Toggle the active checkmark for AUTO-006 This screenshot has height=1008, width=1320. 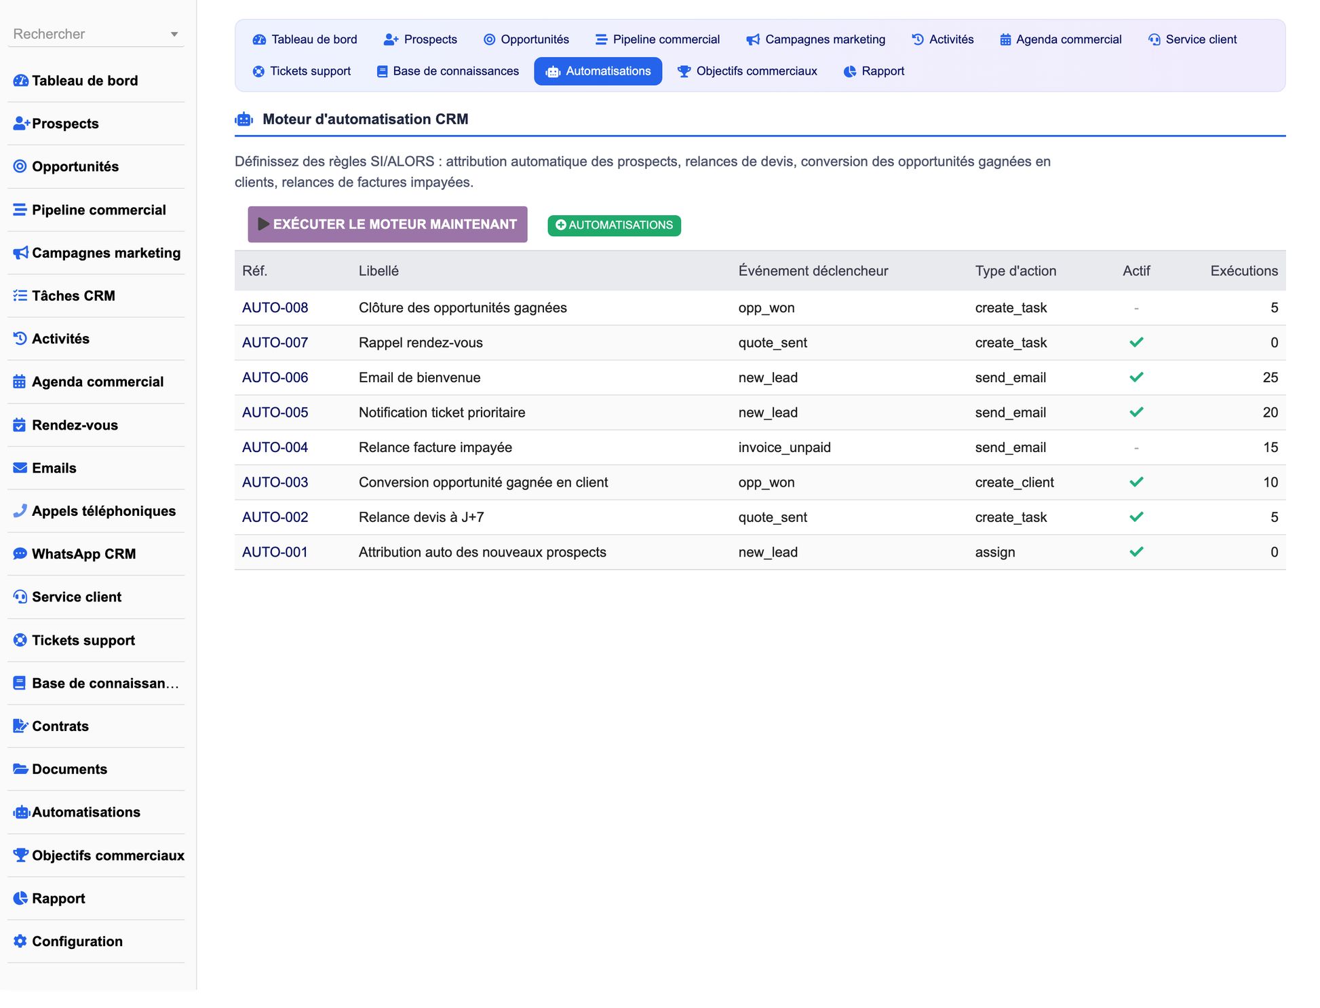coord(1136,377)
